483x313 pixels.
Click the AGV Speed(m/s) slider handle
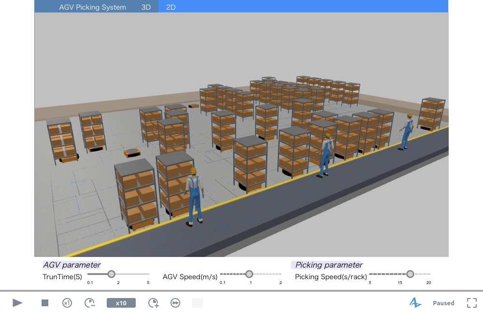pos(249,274)
